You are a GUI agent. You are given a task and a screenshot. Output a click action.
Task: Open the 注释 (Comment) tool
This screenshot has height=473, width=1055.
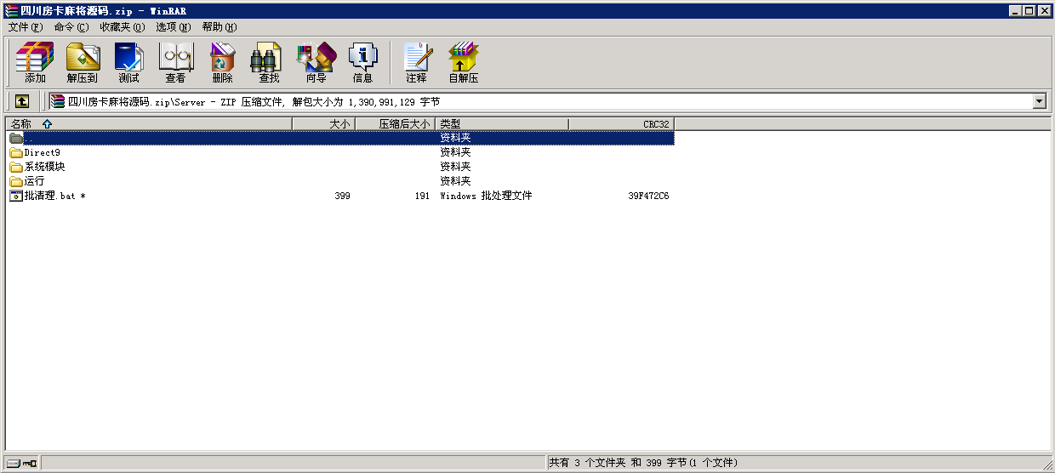[x=416, y=62]
